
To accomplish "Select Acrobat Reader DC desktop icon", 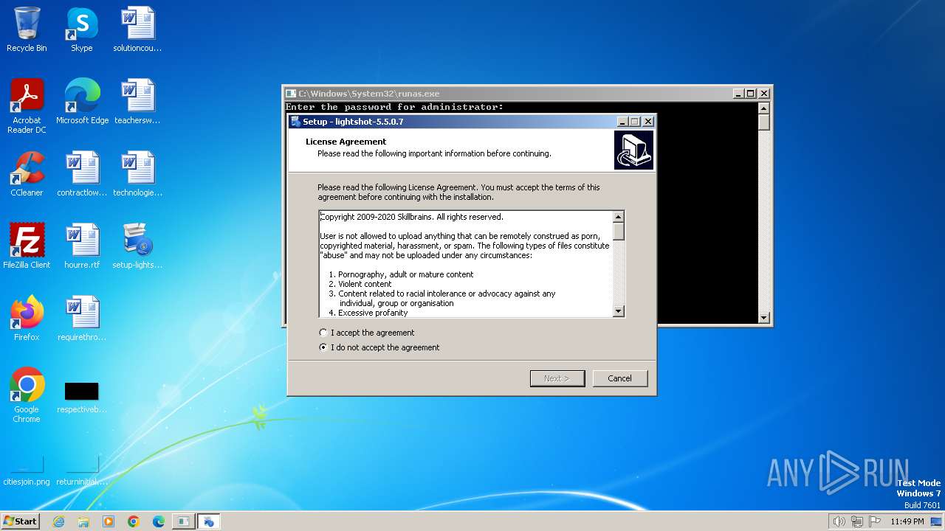I will [x=27, y=105].
